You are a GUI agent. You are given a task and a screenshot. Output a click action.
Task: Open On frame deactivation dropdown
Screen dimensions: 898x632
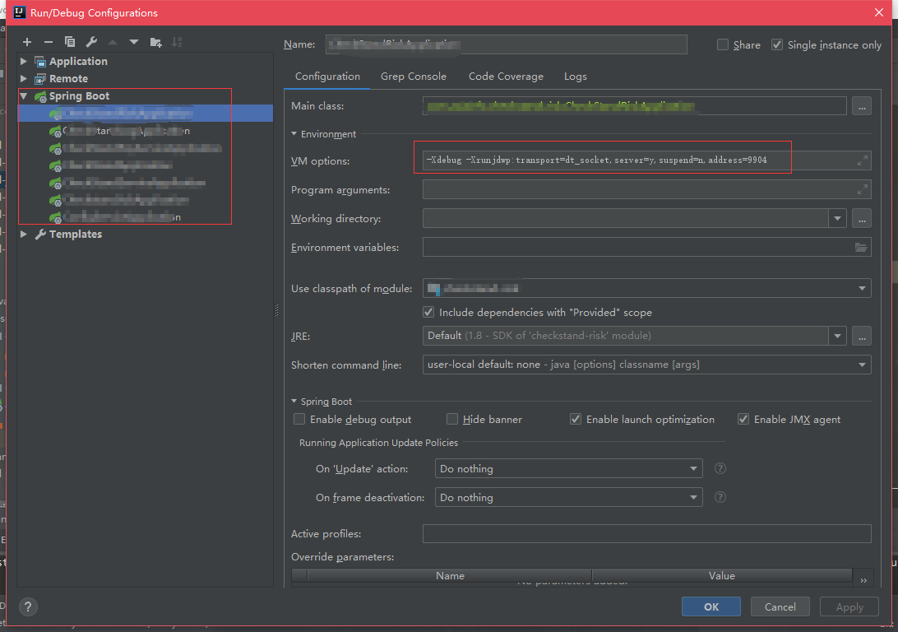tap(693, 497)
